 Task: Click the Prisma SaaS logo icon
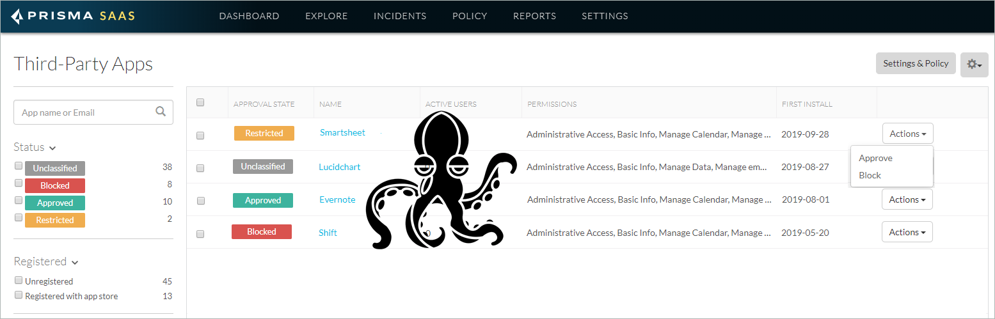[x=18, y=16]
